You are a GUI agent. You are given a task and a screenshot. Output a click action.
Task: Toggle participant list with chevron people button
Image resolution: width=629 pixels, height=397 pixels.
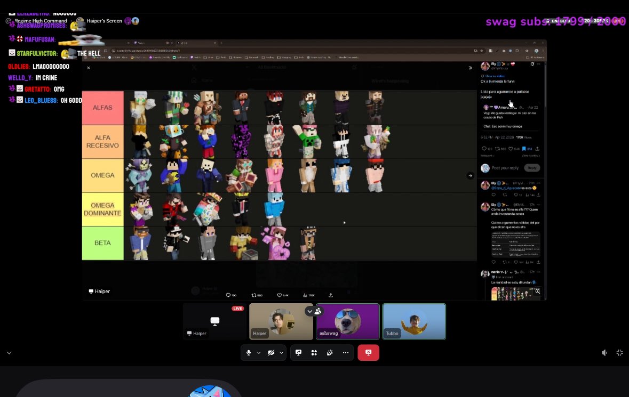[314, 311]
